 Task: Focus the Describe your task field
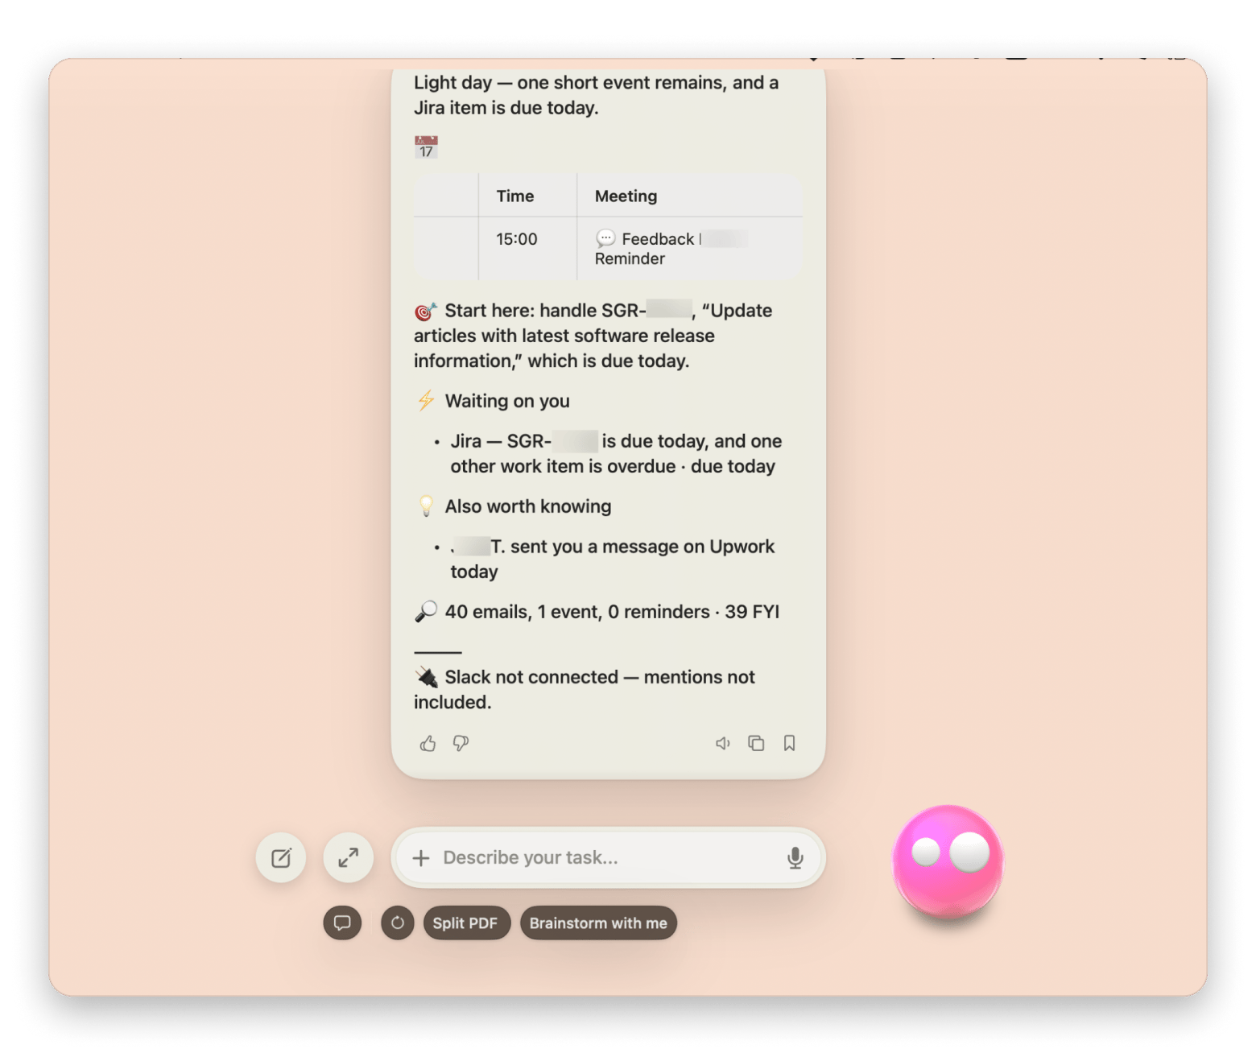[608, 858]
